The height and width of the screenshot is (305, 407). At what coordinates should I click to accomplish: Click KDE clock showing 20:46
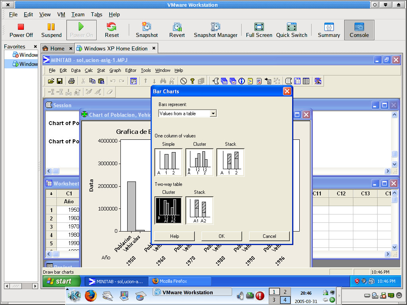pyautogui.click(x=306, y=293)
